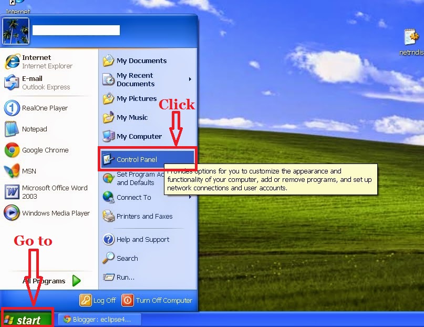Click the 'My Pictures' label text

point(137,99)
